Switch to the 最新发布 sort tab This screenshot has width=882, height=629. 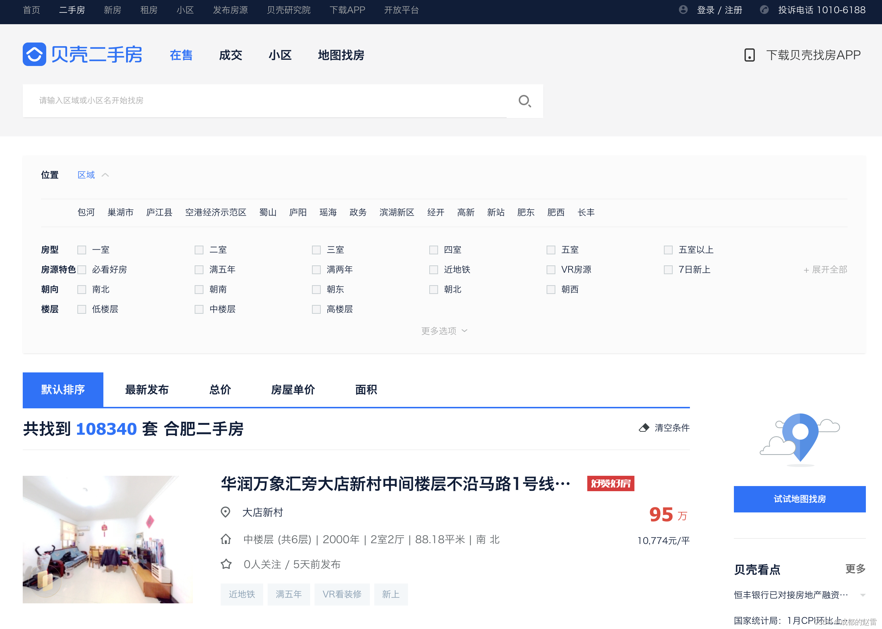tap(146, 390)
